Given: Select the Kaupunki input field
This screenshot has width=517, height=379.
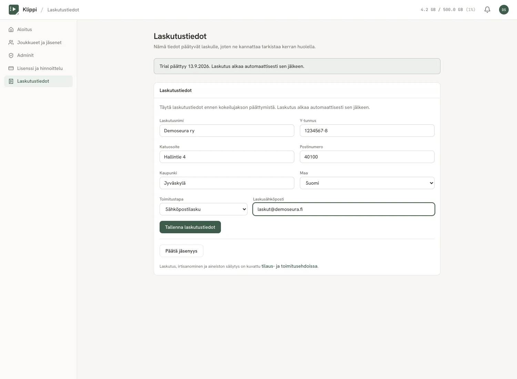Looking at the screenshot, I should click(227, 183).
